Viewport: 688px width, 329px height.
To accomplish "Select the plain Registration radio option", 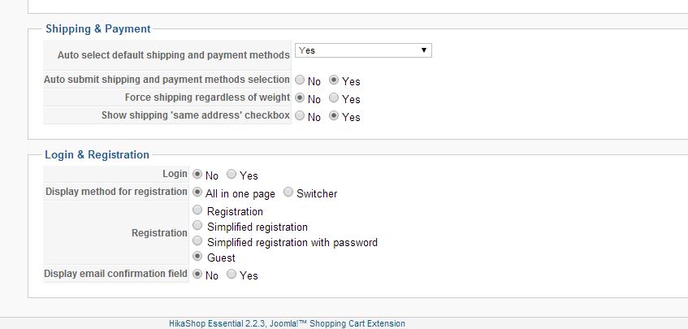I will click(197, 210).
